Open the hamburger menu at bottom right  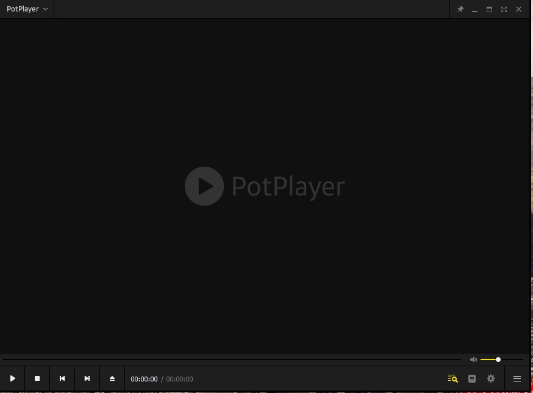pyautogui.click(x=517, y=379)
